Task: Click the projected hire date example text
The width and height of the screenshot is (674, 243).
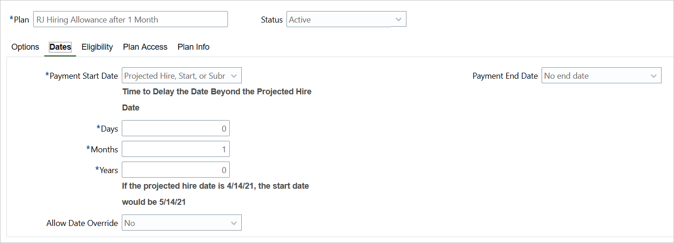Action: pos(215,186)
